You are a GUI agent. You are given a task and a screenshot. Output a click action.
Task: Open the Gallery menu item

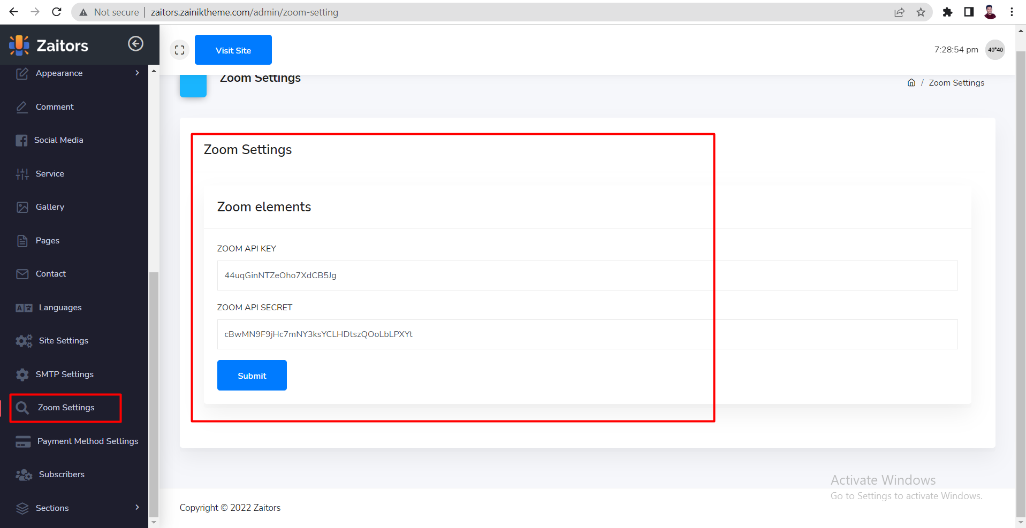(50, 207)
